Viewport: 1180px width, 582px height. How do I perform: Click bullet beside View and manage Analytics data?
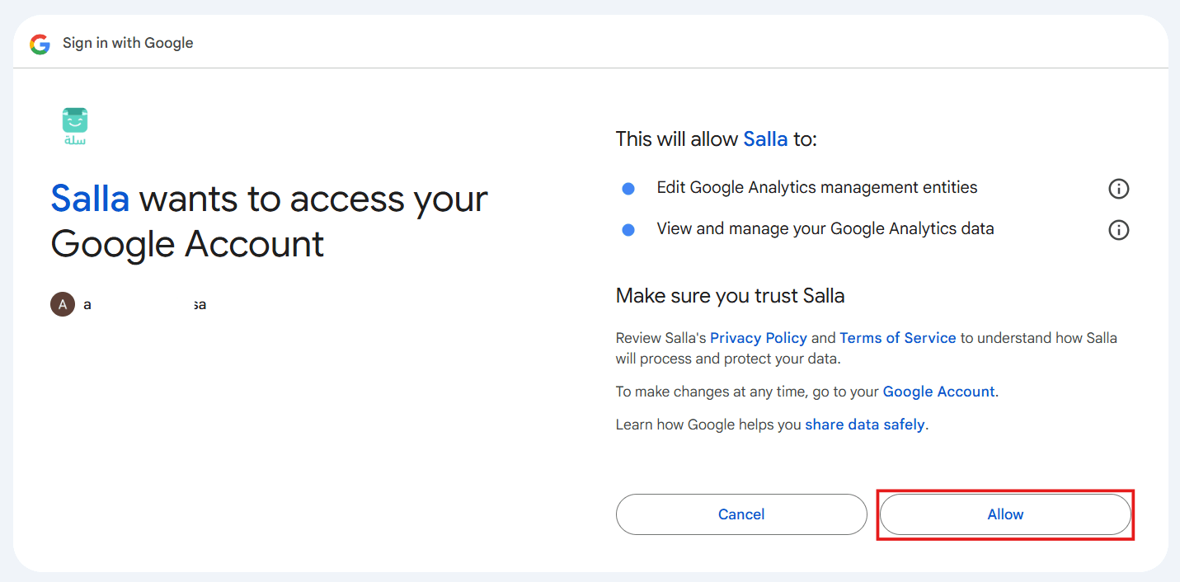pyautogui.click(x=628, y=230)
